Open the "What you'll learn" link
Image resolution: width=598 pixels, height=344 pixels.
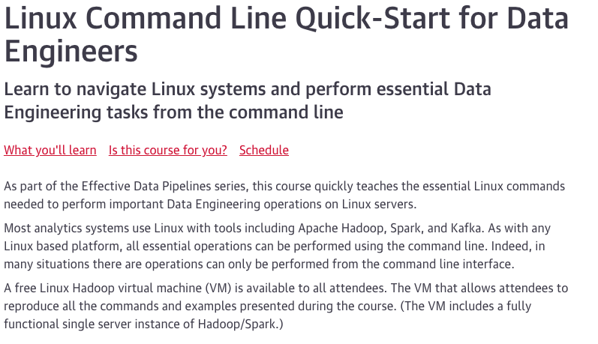tap(50, 150)
